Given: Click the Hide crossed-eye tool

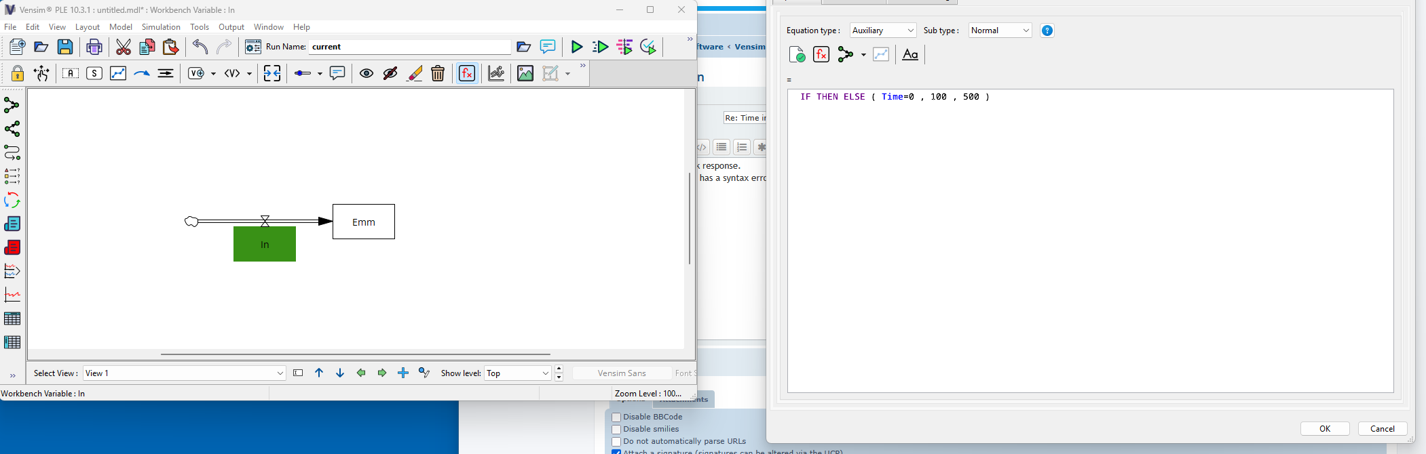Looking at the screenshot, I should (x=390, y=73).
